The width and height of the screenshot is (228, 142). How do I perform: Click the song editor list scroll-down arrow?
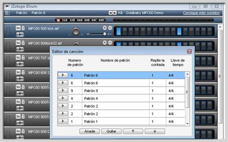188,124
